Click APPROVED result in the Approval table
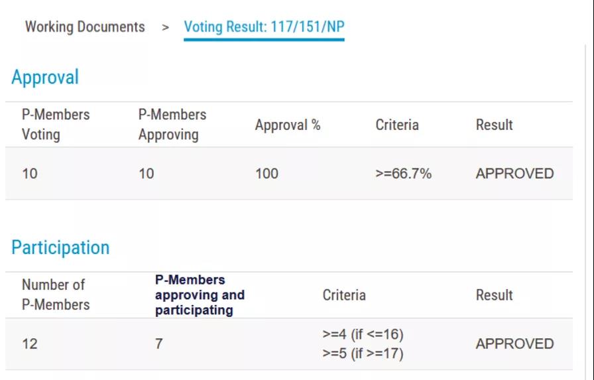This screenshot has height=380, width=594. [514, 174]
